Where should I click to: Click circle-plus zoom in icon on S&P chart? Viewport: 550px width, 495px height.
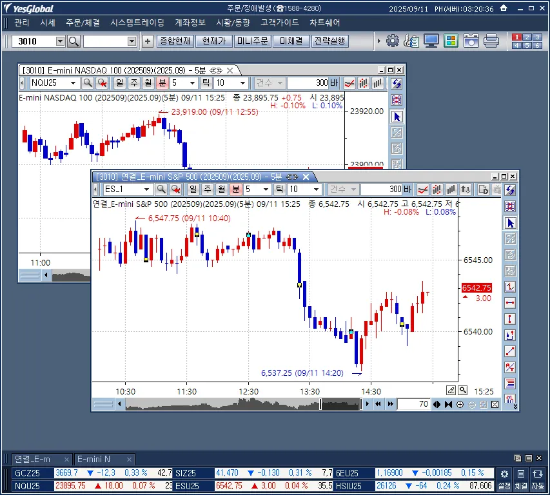tap(460, 405)
